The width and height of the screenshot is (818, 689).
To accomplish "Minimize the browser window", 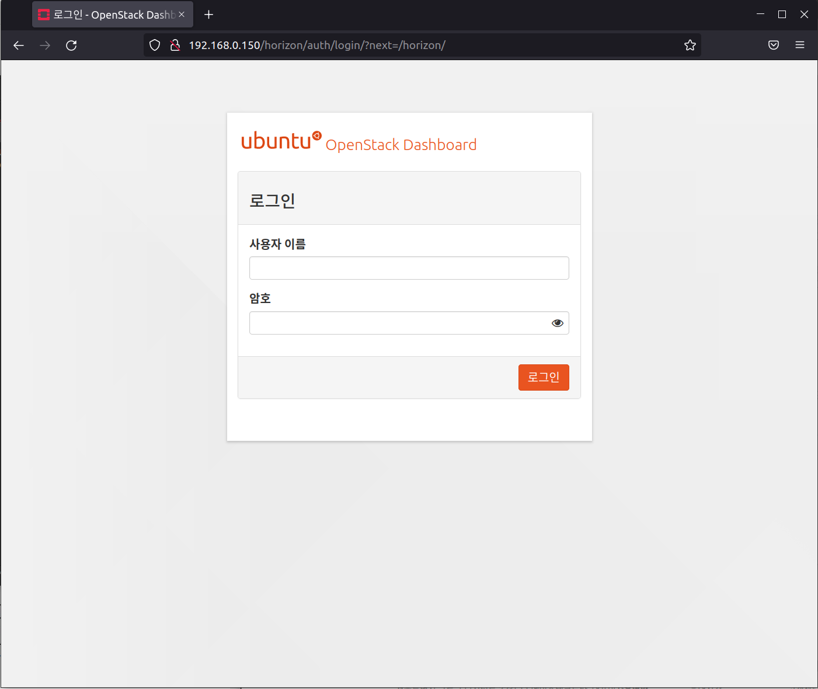I will coord(760,15).
